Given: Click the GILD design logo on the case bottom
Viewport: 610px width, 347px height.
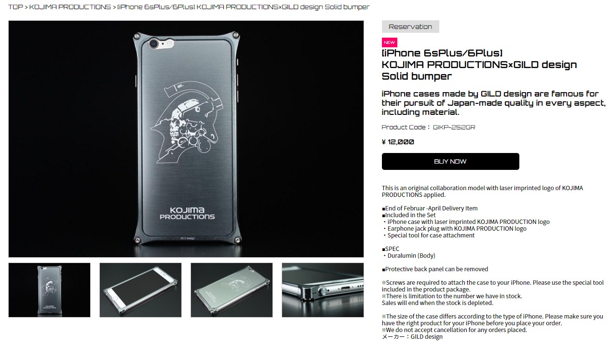Looking at the screenshot, I should [187, 238].
